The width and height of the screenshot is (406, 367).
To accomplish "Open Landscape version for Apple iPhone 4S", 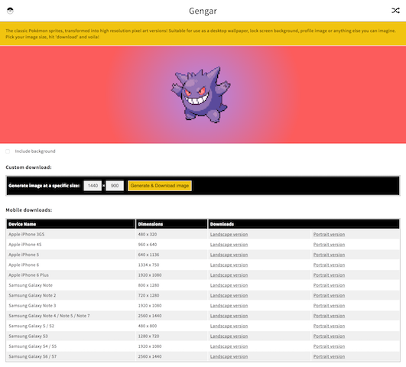I will pos(229,245).
